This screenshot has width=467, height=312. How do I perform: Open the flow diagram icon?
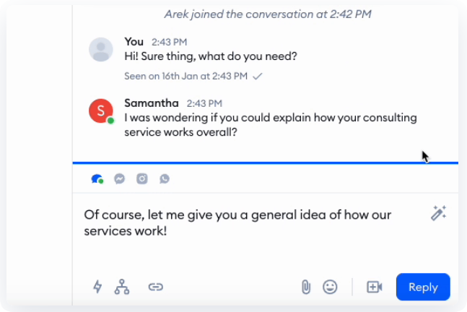click(x=122, y=287)
